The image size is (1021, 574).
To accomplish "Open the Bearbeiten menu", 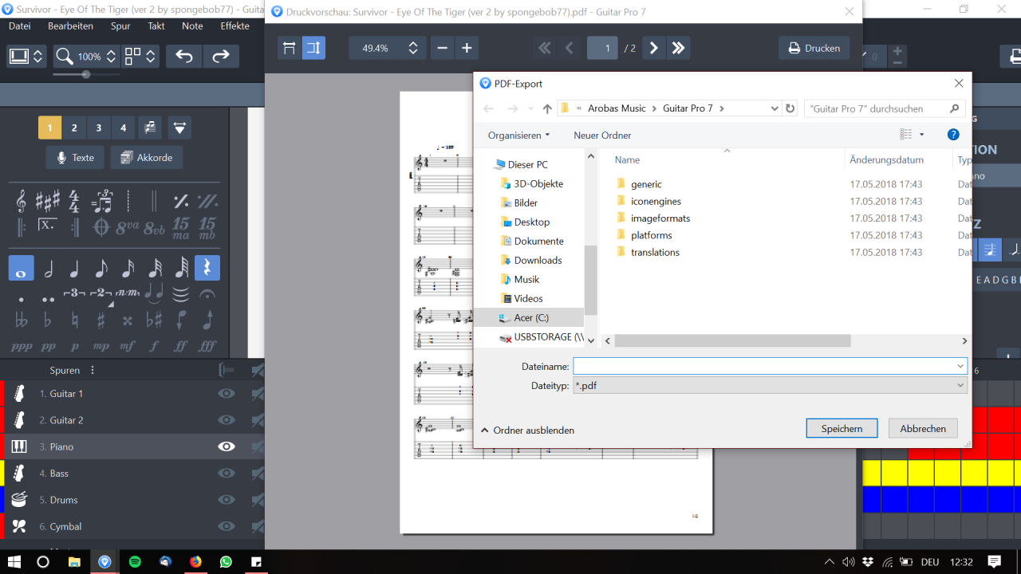I will click(x=70, y=26).
